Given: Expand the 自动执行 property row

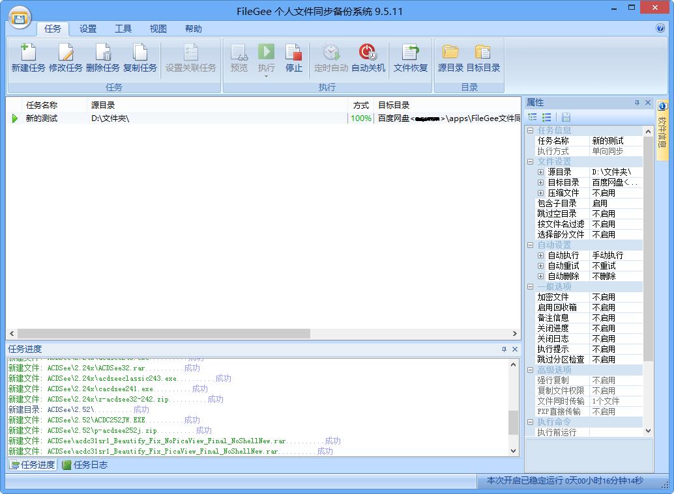Looking at the screenshot, I should coord(541,256).
